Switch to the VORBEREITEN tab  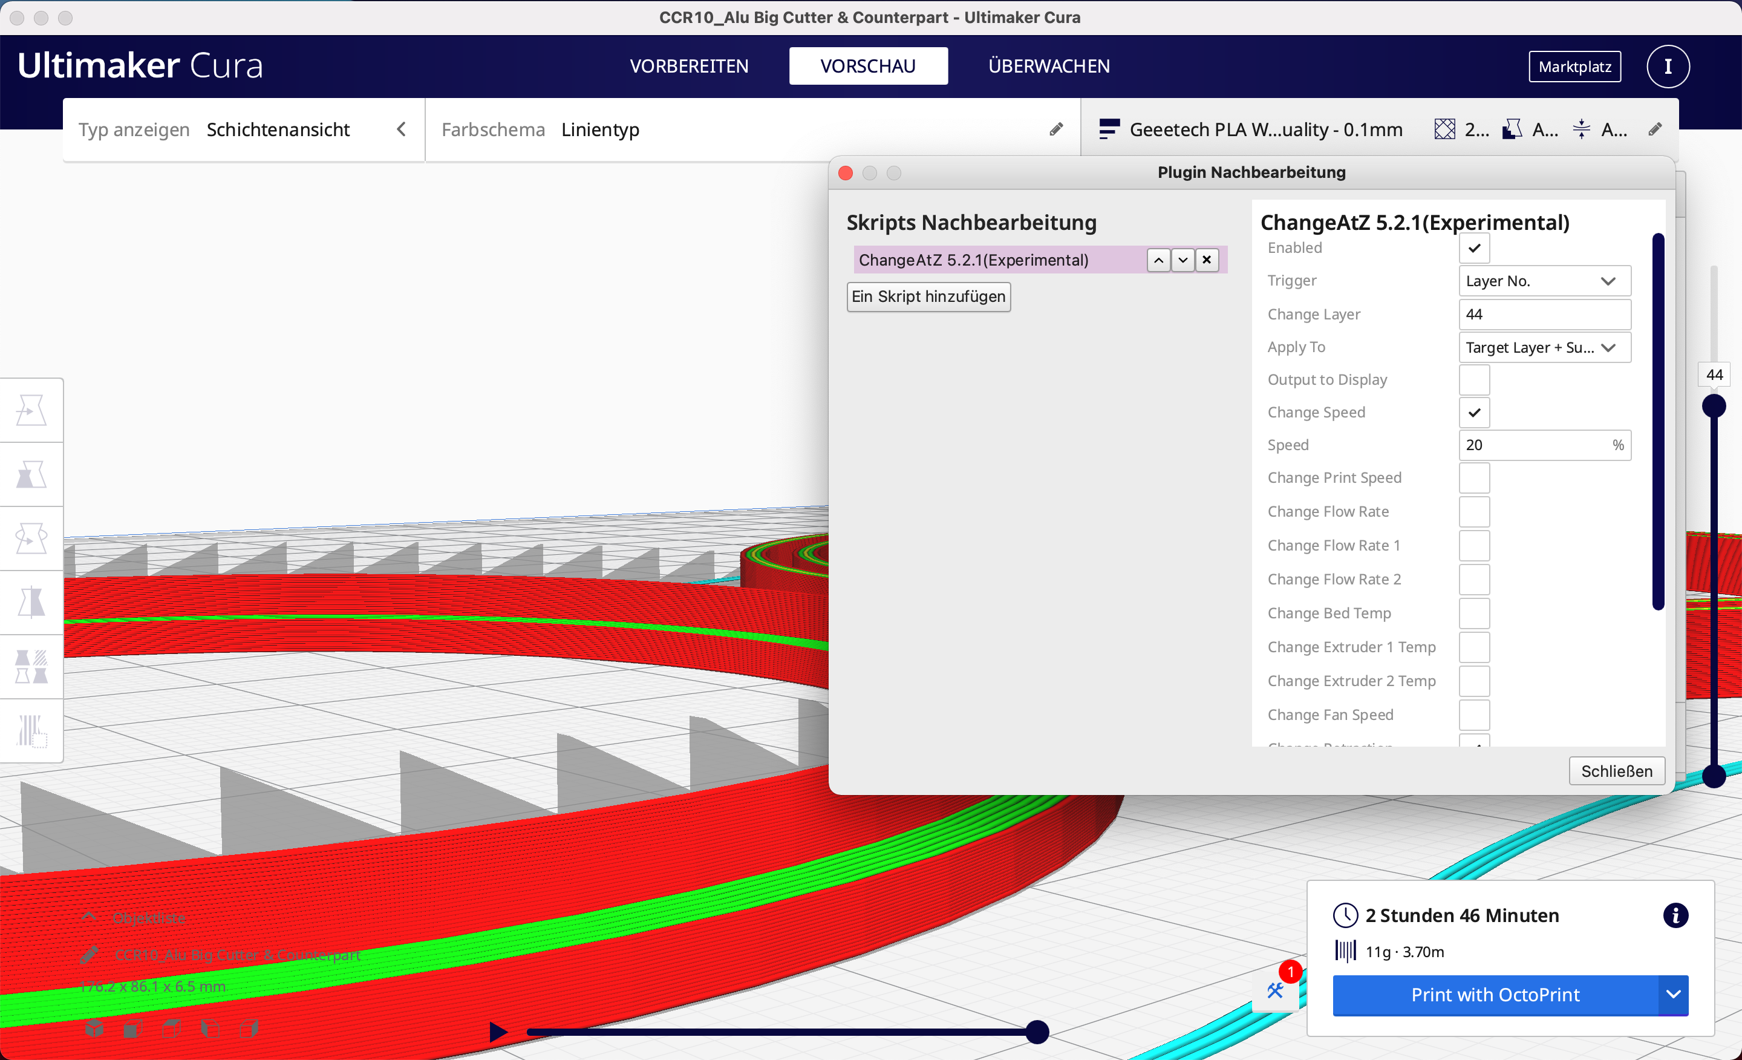(688, 66)
